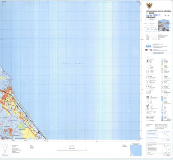Open the small blue inset location map
This screenshot has height=160, width=173.
pyautogui.click(x=136, y=150)
